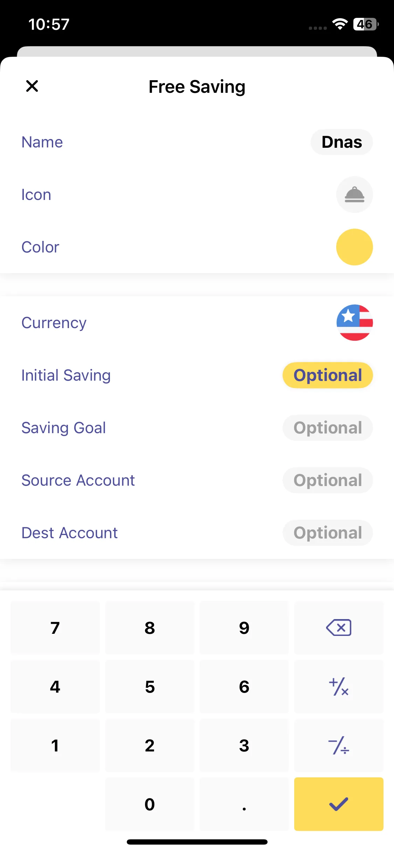Tap the cloche icon selector
The height and width of the screenshot is (853, 394).
click(x=354, y=195)
